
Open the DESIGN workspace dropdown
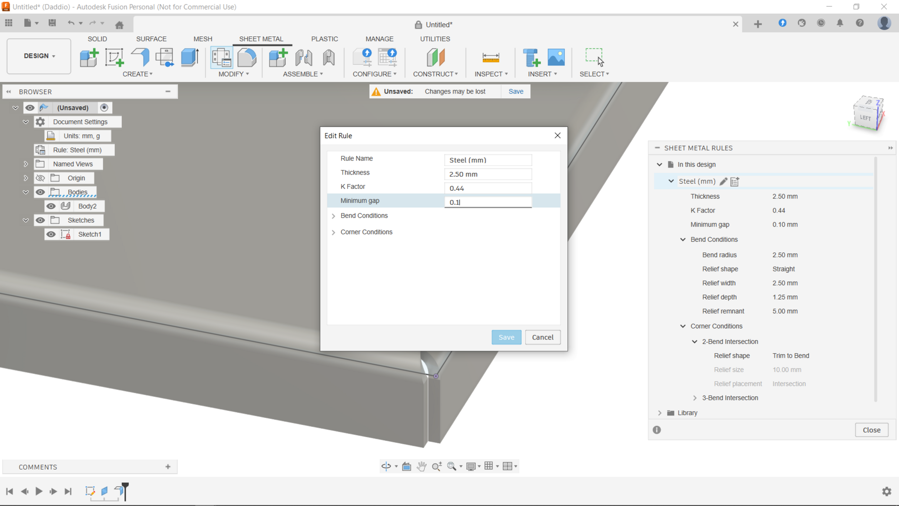pos(39,56)
